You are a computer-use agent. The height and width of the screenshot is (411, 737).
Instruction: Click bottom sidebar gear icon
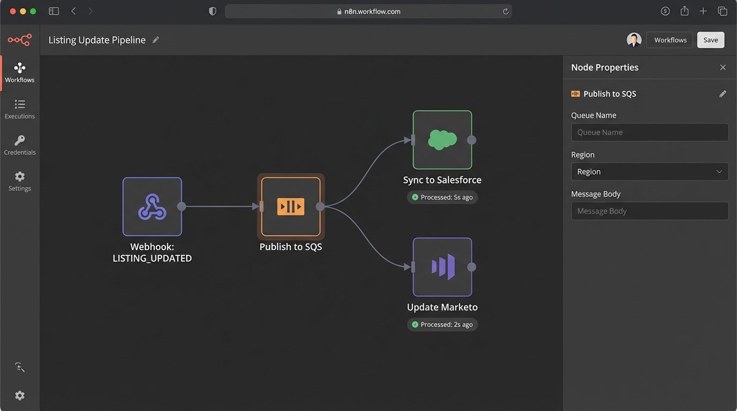(x=20, y=395)
